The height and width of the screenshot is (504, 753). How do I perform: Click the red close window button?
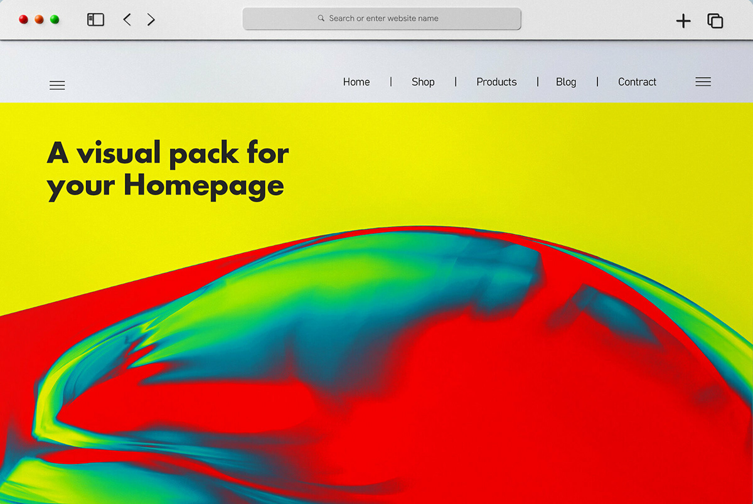(24, 19)
